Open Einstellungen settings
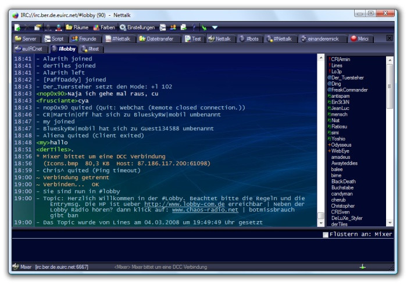This screenshot has height=284, width=407. [137, 27]
